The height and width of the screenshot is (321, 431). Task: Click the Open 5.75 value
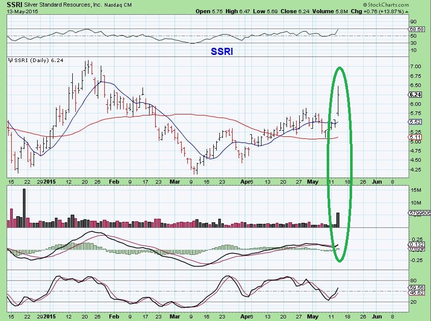pyautogui.click(x=209, y=11)
